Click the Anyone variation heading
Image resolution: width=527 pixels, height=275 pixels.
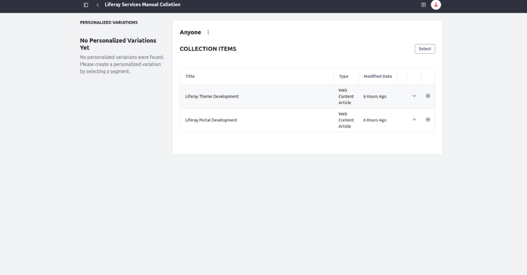coord(190,32)
